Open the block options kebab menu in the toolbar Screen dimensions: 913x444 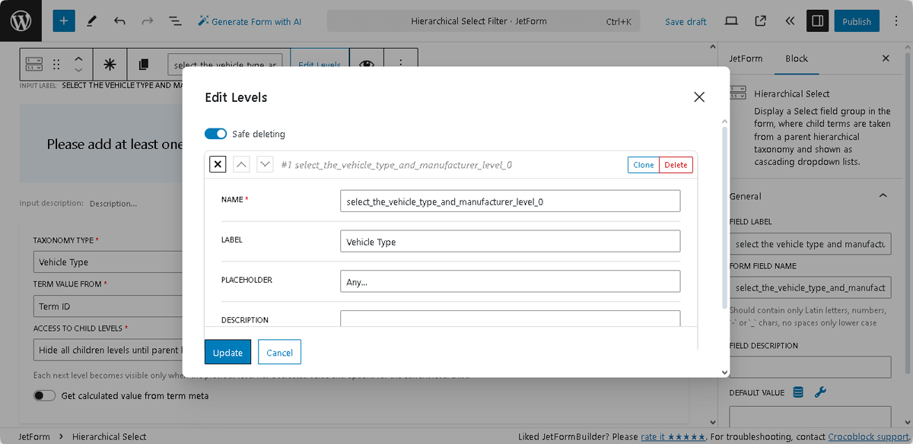tap(401, 65)
